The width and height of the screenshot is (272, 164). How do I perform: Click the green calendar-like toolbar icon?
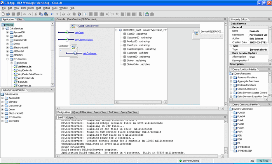point(147,14)
